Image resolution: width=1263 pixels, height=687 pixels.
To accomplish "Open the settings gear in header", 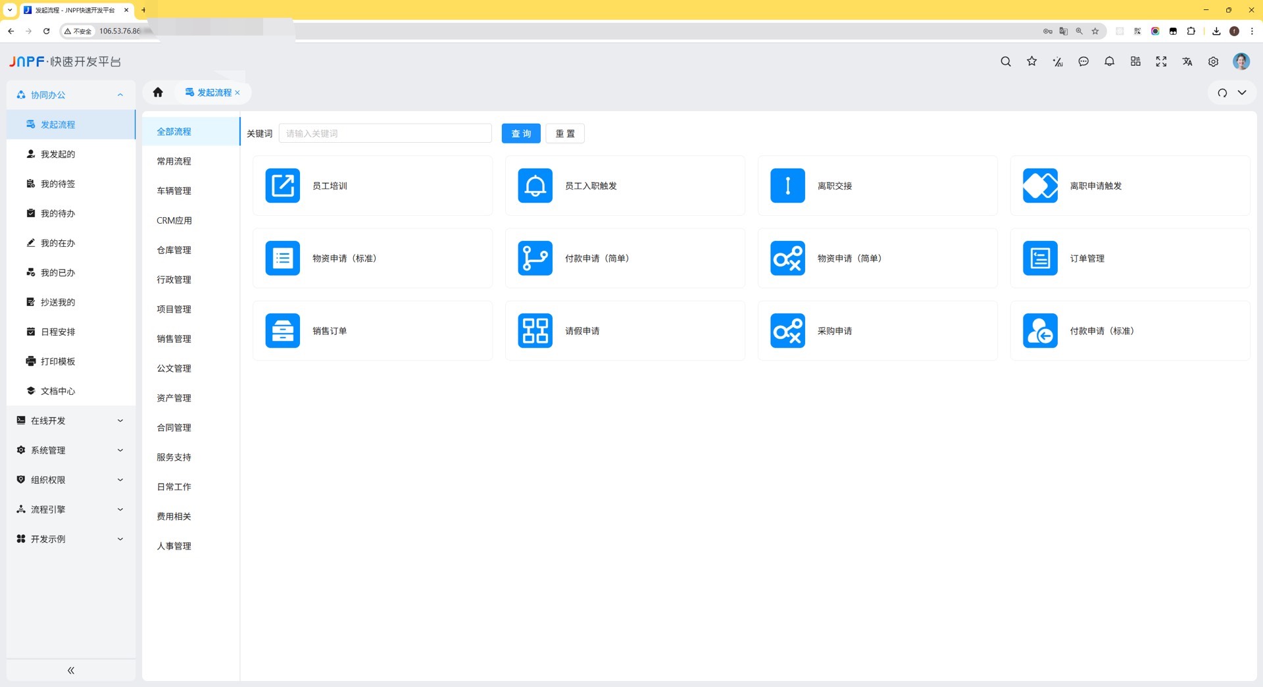I will coord(1213,62).
